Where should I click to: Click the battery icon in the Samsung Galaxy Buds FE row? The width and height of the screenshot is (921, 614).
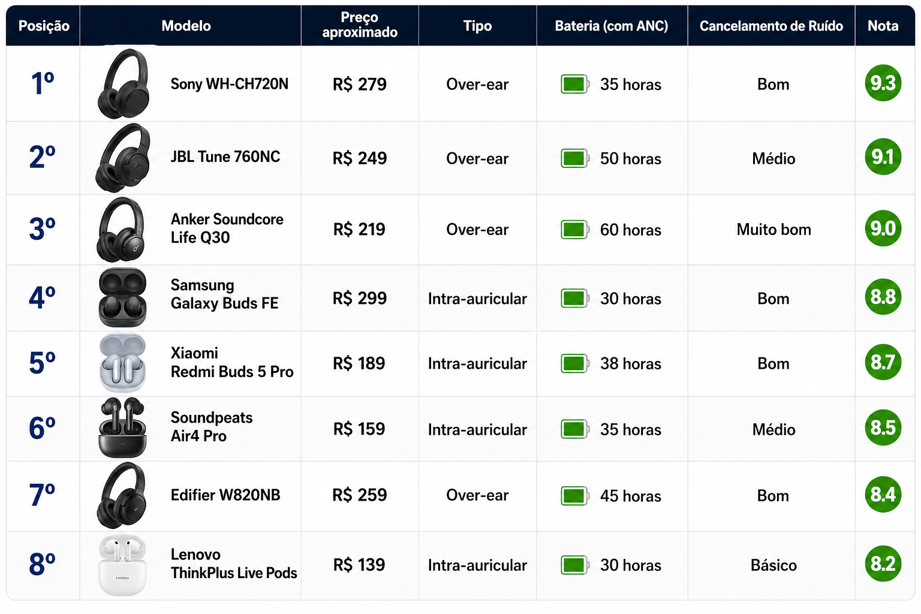click(575, 299)
